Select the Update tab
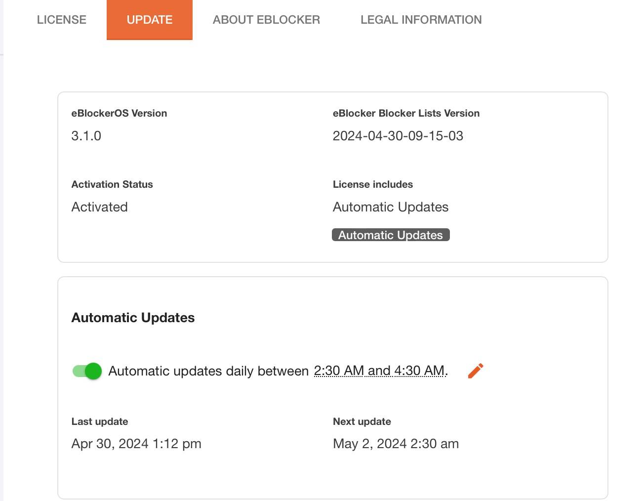Viewport: 643px width, 501px height. [x=150, y=20]
